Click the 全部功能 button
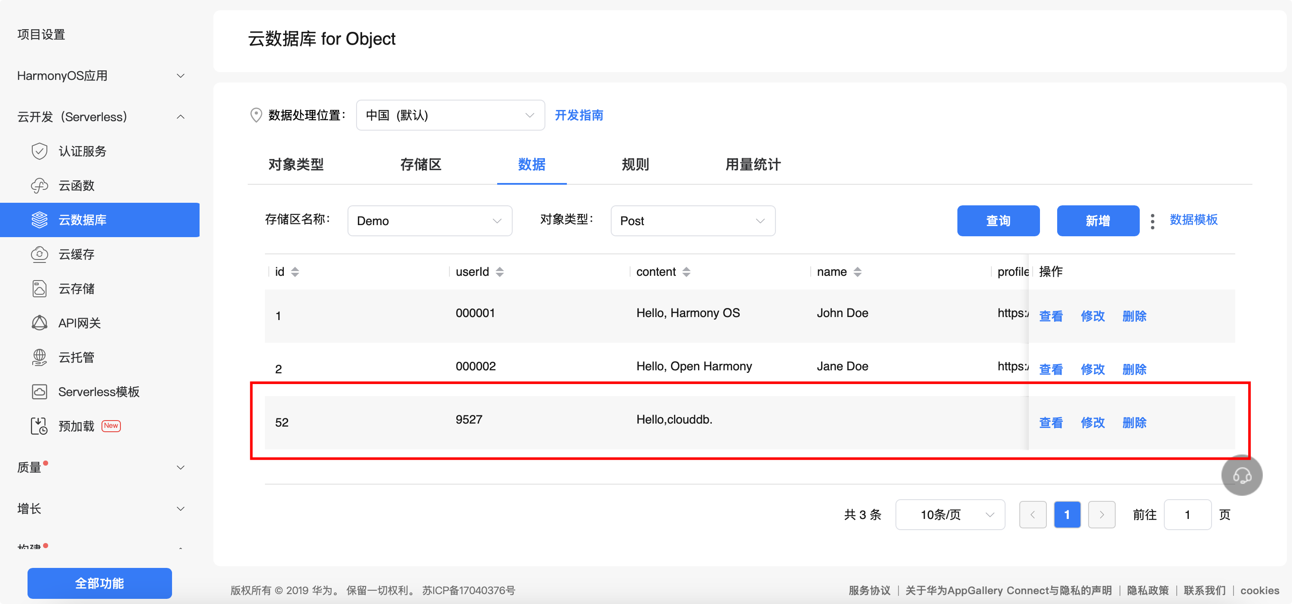Viewport: 1292px width, 604px height. (x=100, y=583)
